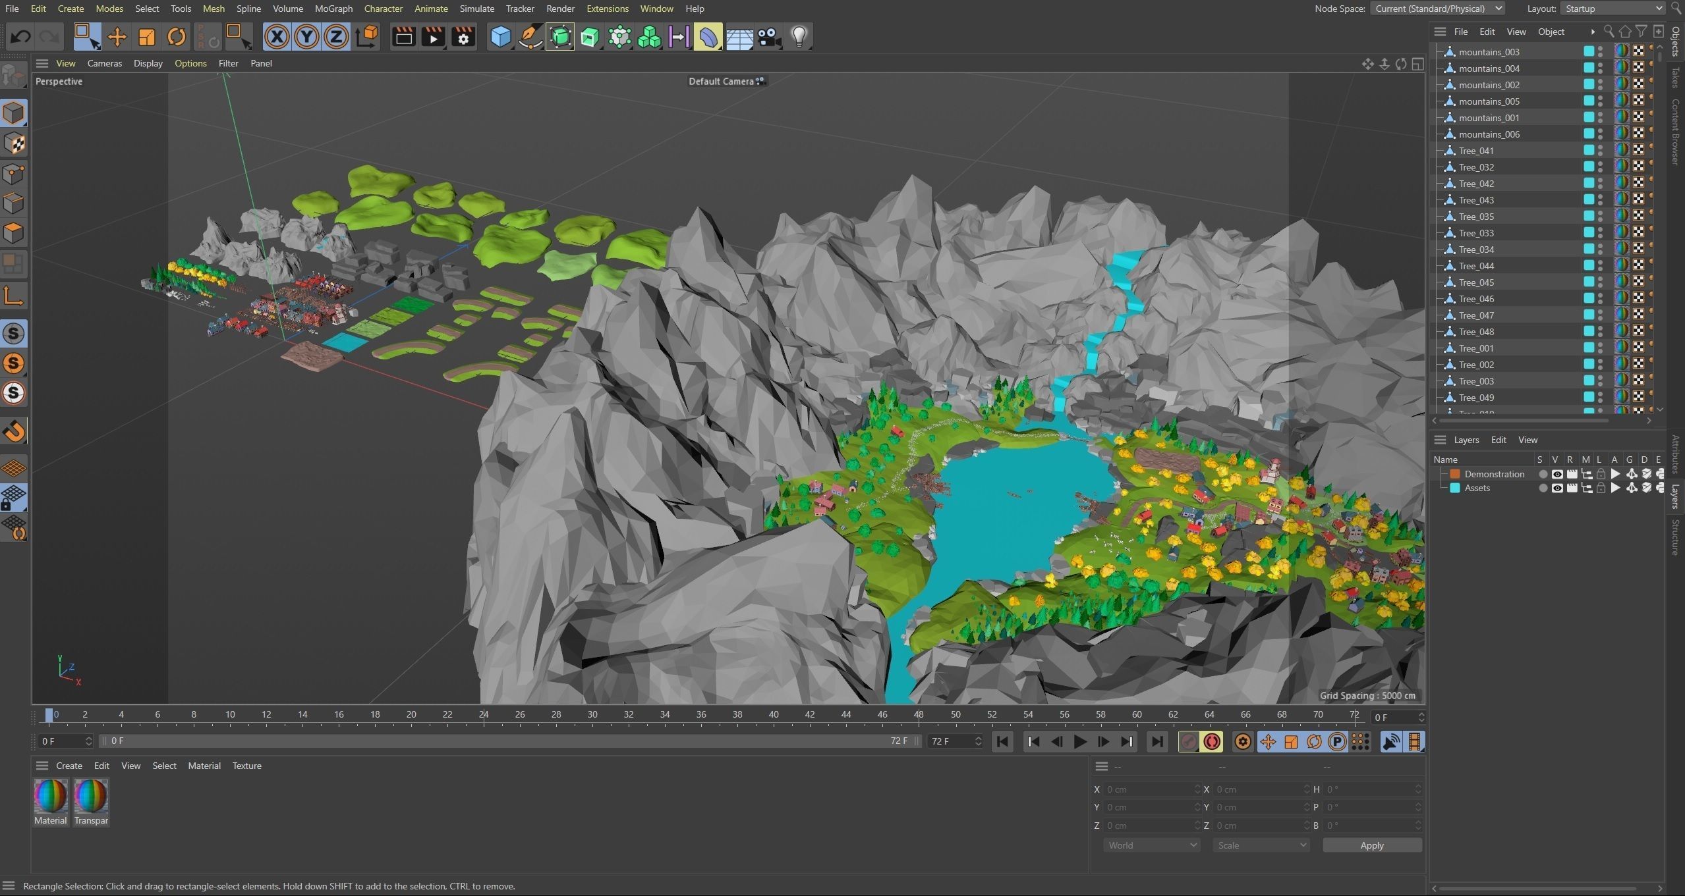This screenshot has width=1685, height=896.
Task: Switch to the Attributes side tab
Action: coord(1676,454)
